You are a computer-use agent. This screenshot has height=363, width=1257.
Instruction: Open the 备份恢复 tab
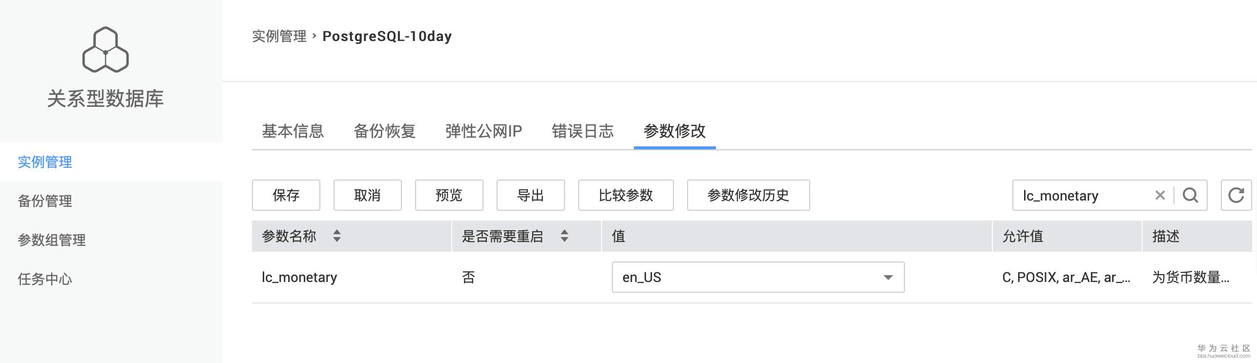tap(384, 131)
